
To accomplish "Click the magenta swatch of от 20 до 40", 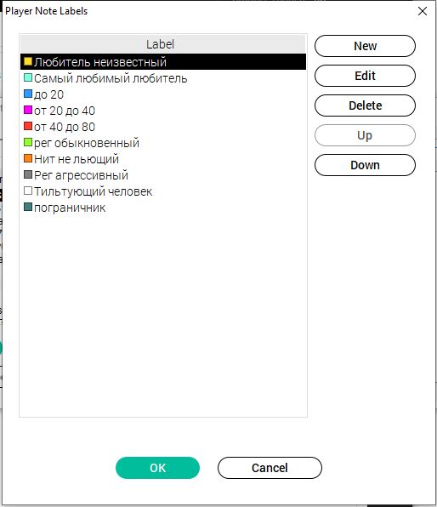I will pos(28,110).
